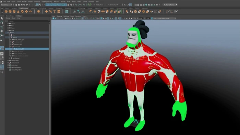Expand the rig node in Outliner
Viewport: 240px width, 135px height.
[x=10, y=35]
